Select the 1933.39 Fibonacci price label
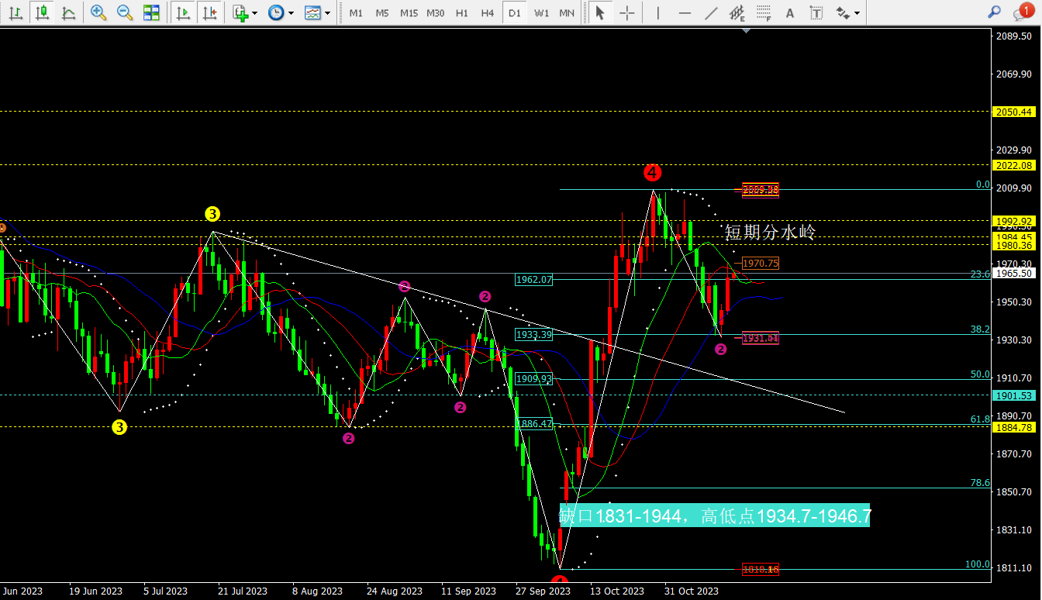1042x600 pixels. (534, 335)
